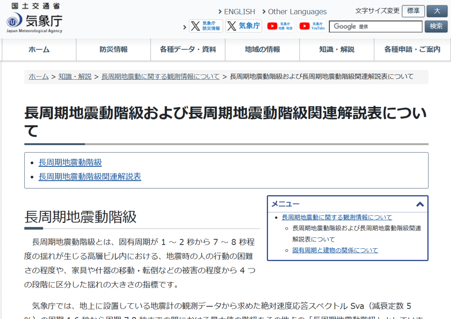Open the 各種申請・ご案内 navigation tab
The height and width of the screenshot is (319, 451).
(412, 50)
